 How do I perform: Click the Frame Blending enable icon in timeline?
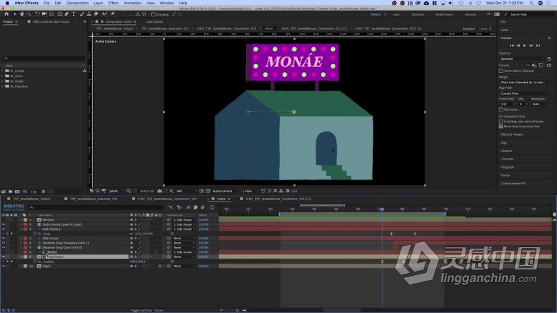pyautogui.click(x=195, y=208)
